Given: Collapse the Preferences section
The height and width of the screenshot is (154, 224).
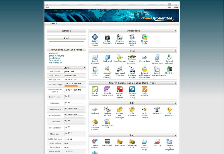Looking at the screenshot, I should [176, 31].
